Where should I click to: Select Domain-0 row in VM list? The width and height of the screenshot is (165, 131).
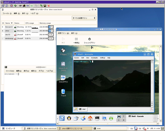tap(28, 27)
